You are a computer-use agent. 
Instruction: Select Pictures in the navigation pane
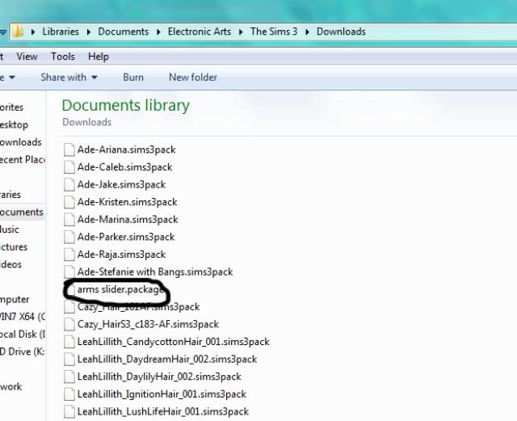[x=14, y=247]
